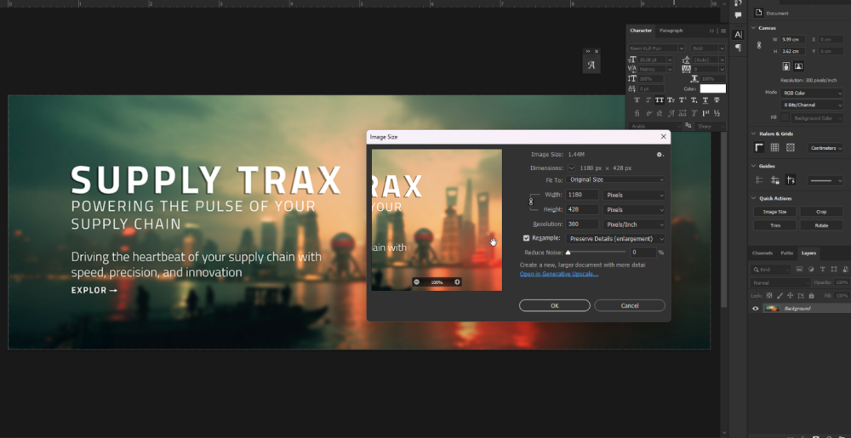Image resolution: width=851 pixels, height=438 pixels.
Task: Toggle the width-height constrain proportions link
Action: click(x=532, y=202)
